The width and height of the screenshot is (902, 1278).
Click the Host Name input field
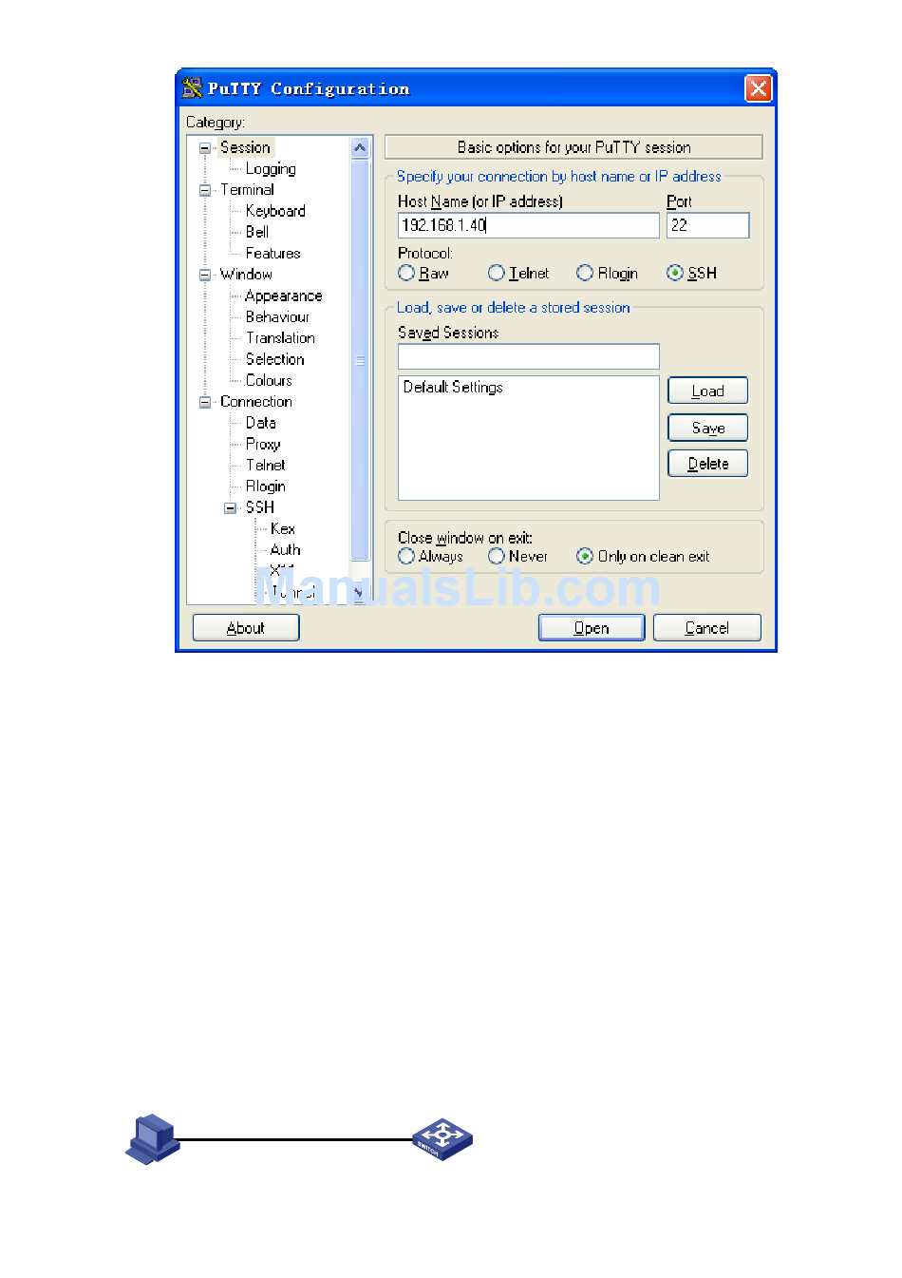tap(528, 225)
